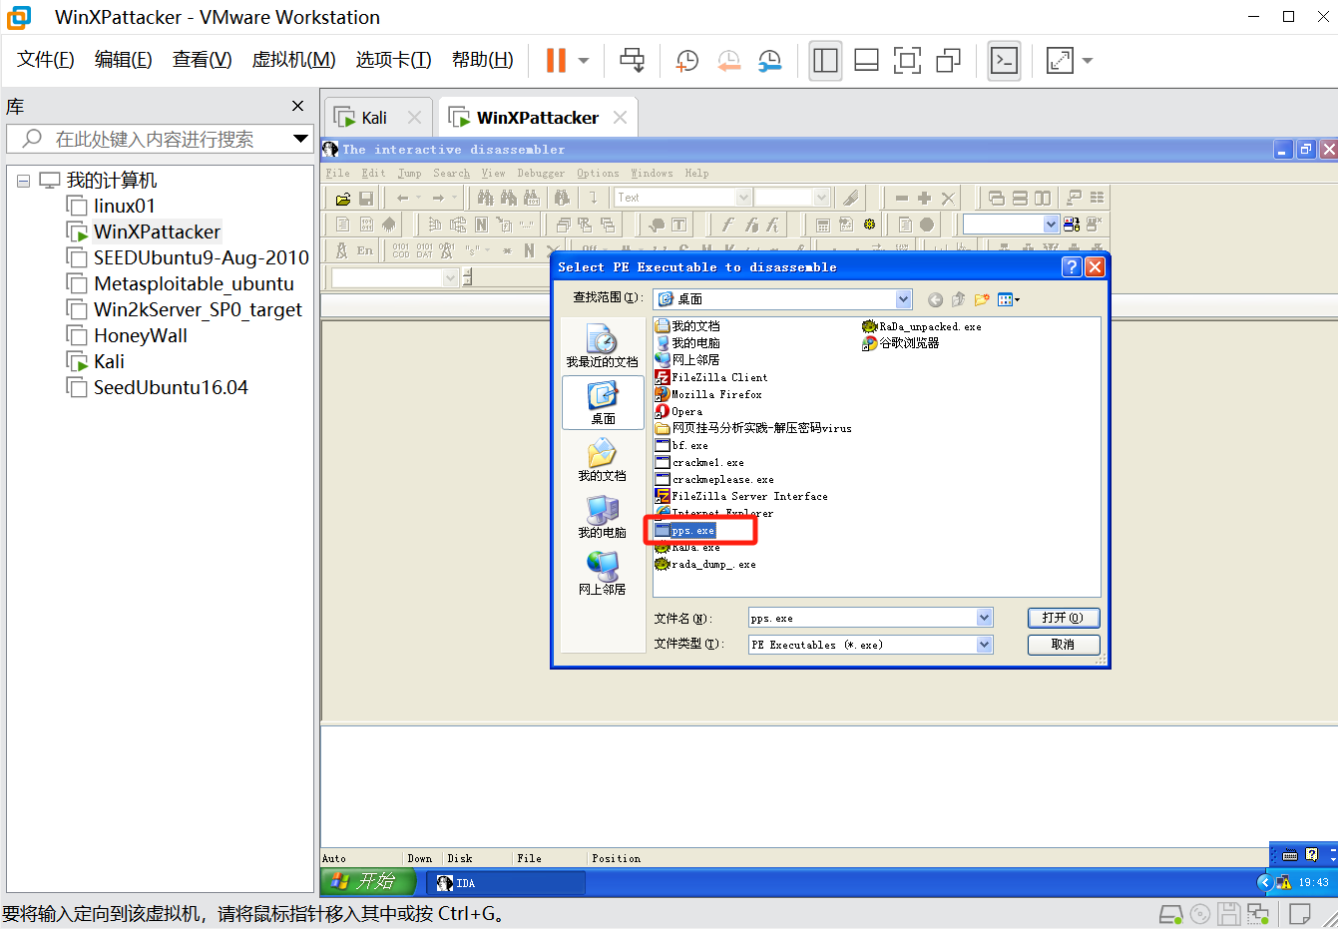Take a snapshot of this virtual machine
Screen dimensions: 1338x929
click(x=687, y=61)
